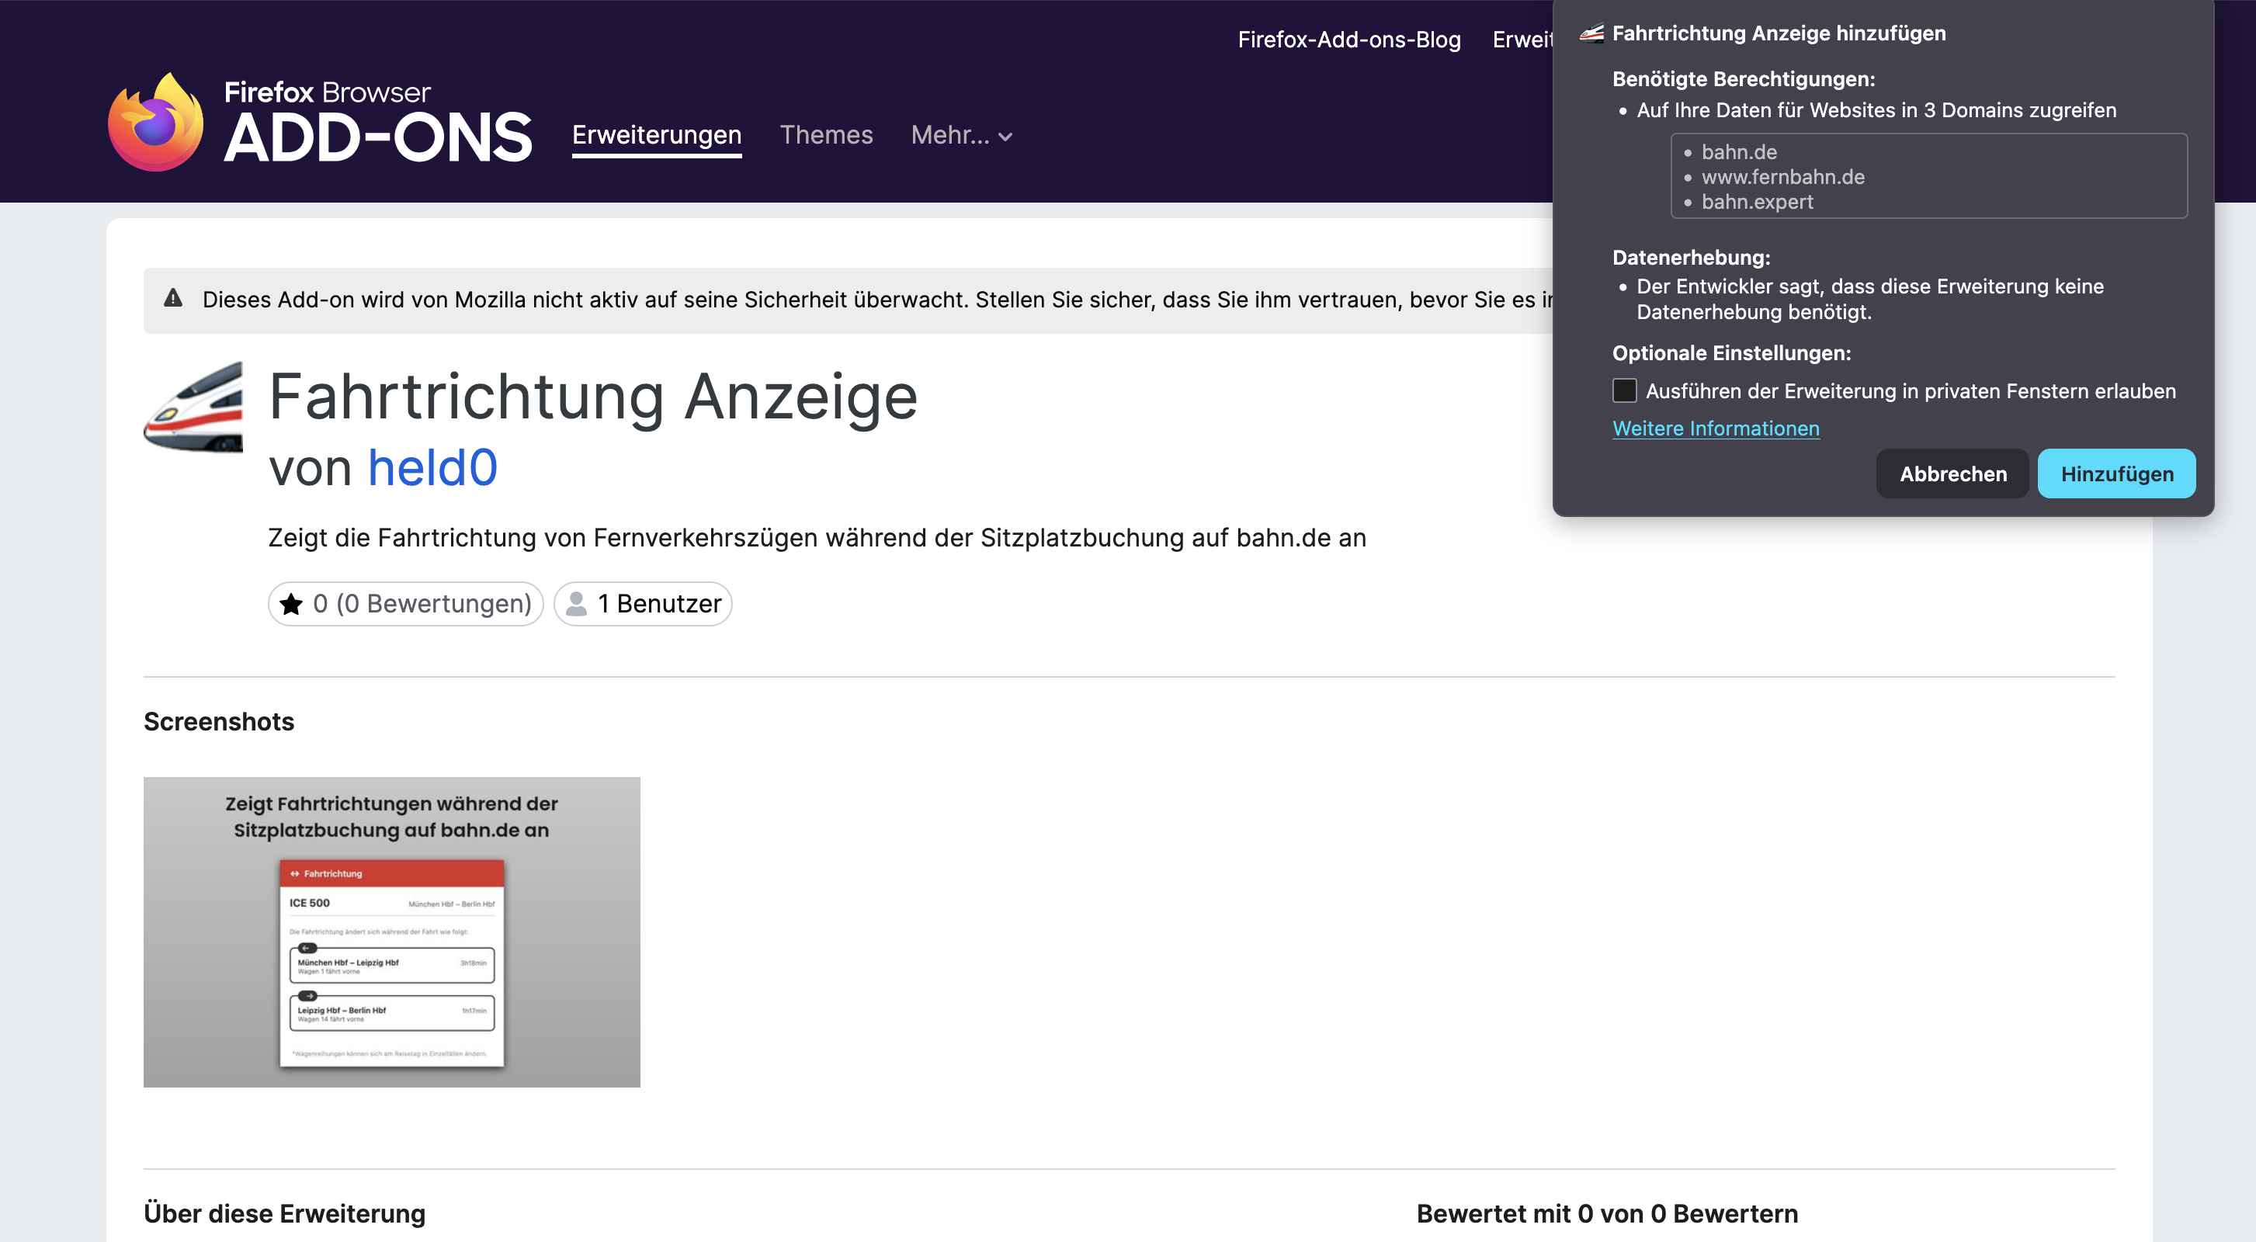The image size is (2256, 1242).
Task: Open the add-on screenshot thumbnail
Action: point(391,932)
